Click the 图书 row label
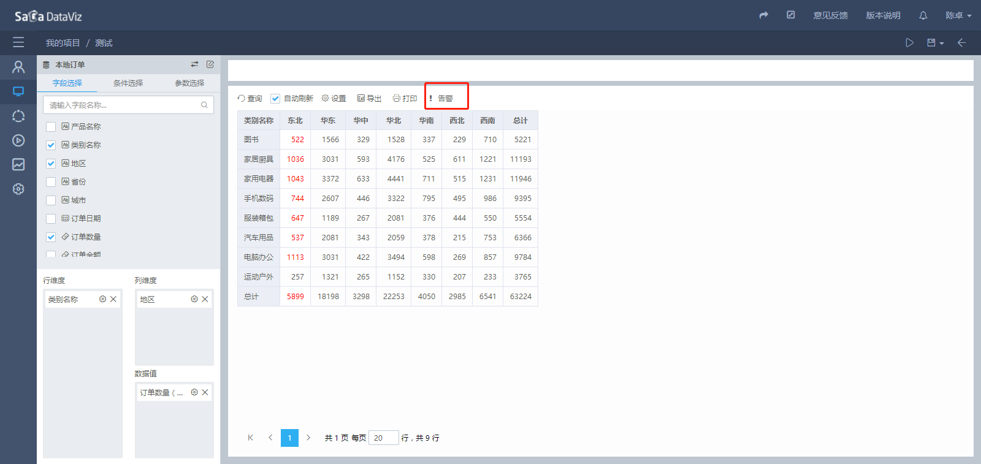981x464 pixels. click(259, 140)
